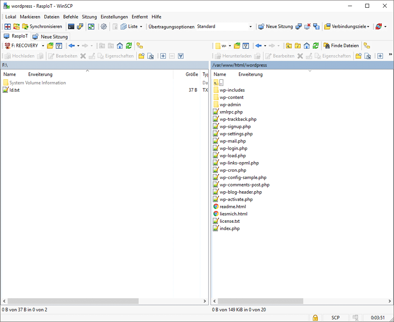Screen dimensions: 394x322
Task: Toggle the remote panel directory tree
Action: click(367, 46)
